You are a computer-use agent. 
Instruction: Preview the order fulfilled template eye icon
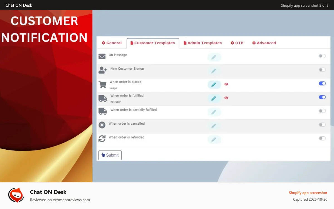pos(226,98)
